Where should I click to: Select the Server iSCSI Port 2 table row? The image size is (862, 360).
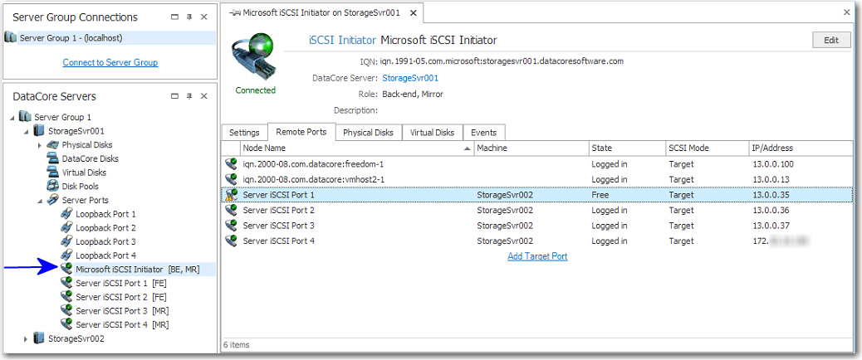536,210
